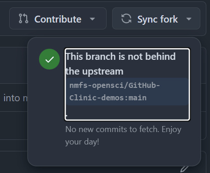The image size is (210, 173).
Task: Click the 'the upstream' text line
Action: [94, 71]
